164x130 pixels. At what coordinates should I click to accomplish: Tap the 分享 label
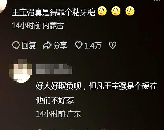(60, 45)
